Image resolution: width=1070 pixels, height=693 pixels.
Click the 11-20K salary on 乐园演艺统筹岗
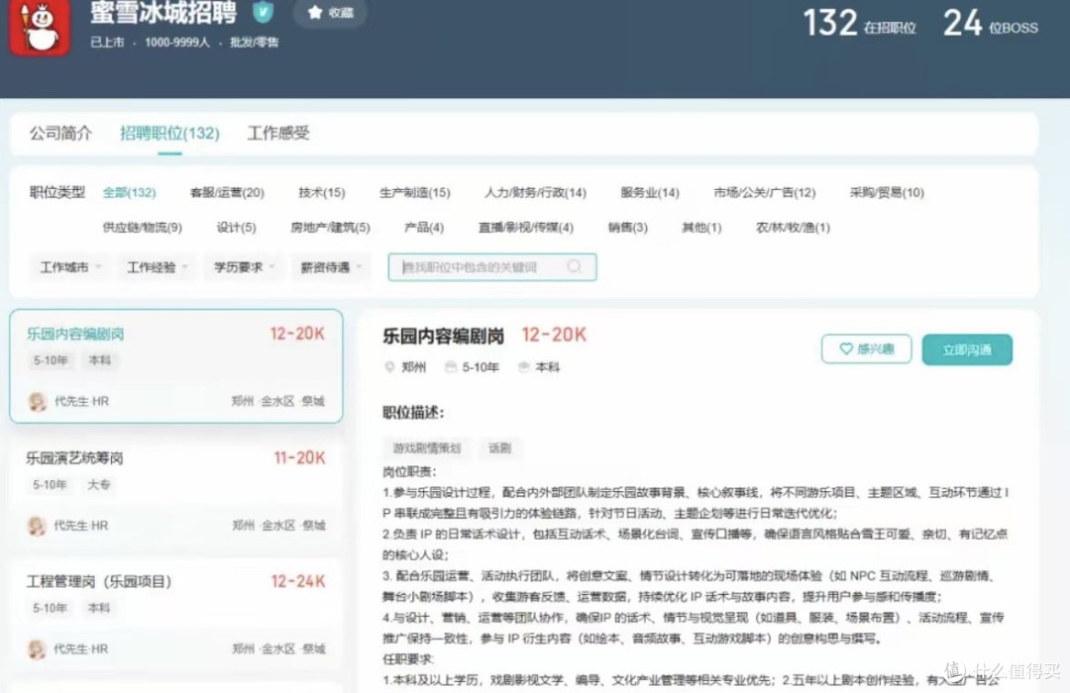pos(299,457)
